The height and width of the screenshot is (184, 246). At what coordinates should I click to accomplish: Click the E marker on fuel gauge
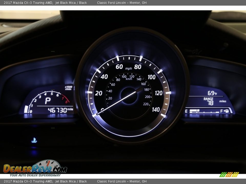click(x=186, y=111)
